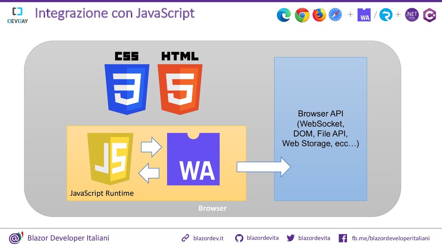Click the long arrow pointing to Browser API

[264, 167]
